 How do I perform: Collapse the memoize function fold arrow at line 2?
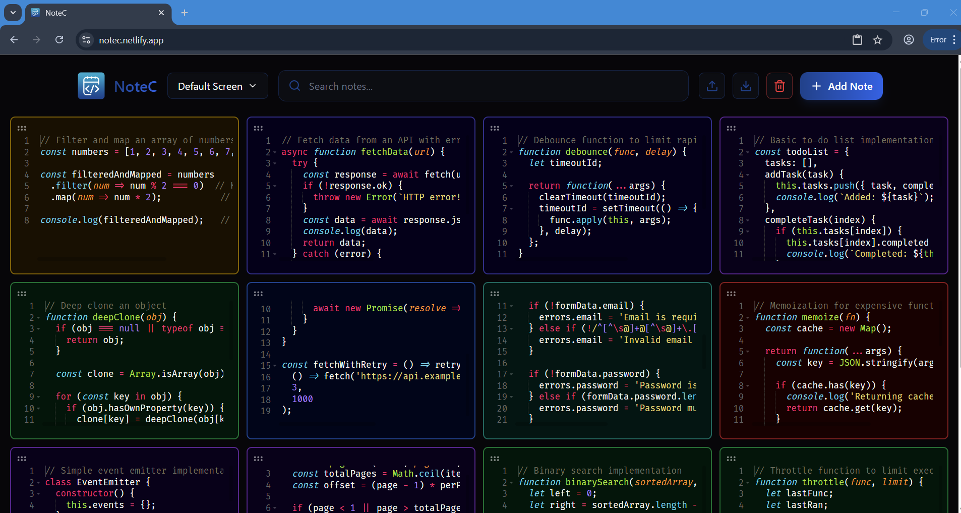pyautogui.click(x=748, y=318)
